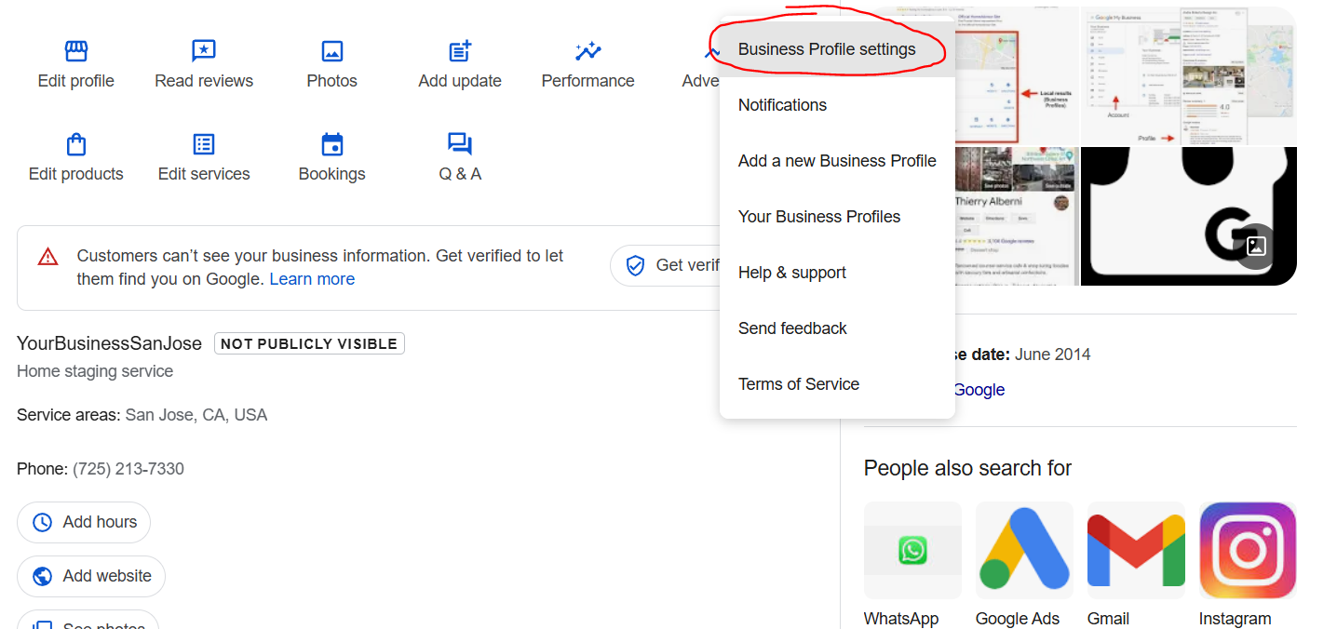The height and width of the screenshot is (629, 1337).
Task: Open the Bookings calendar icon
Action: tap(331, 144)
